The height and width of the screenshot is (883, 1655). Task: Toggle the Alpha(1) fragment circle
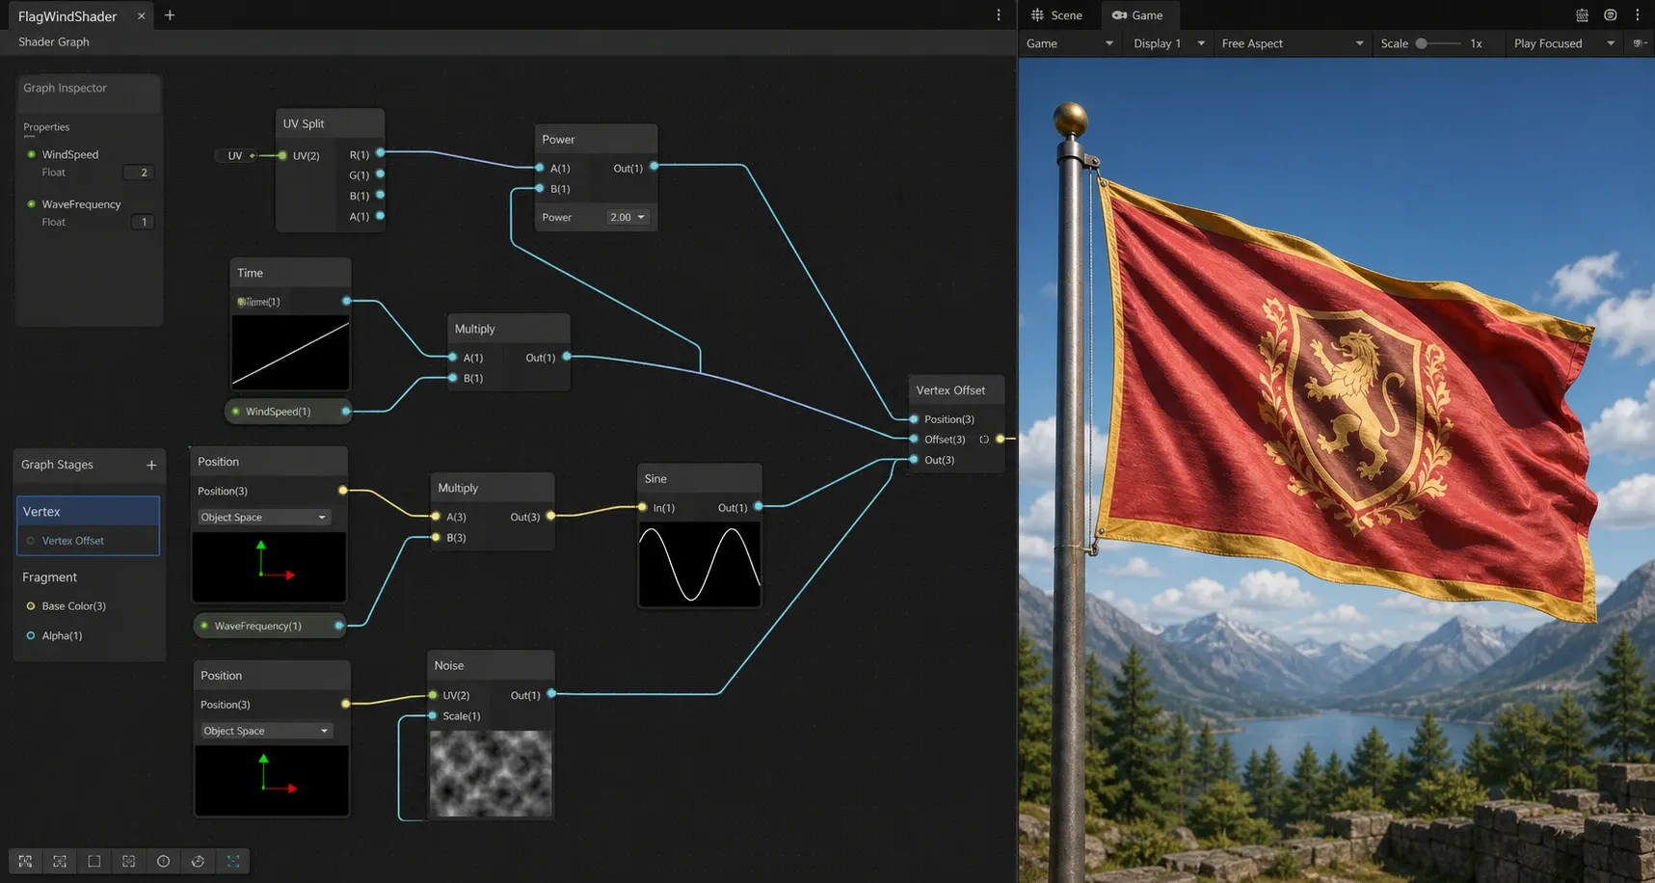[31, 636]
